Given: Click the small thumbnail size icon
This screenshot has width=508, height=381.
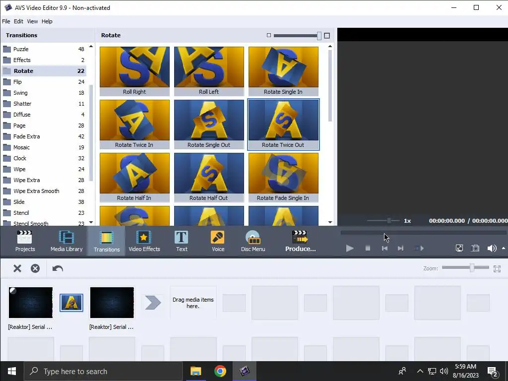Looking at the screenshot, I should [x=268, y=35].
